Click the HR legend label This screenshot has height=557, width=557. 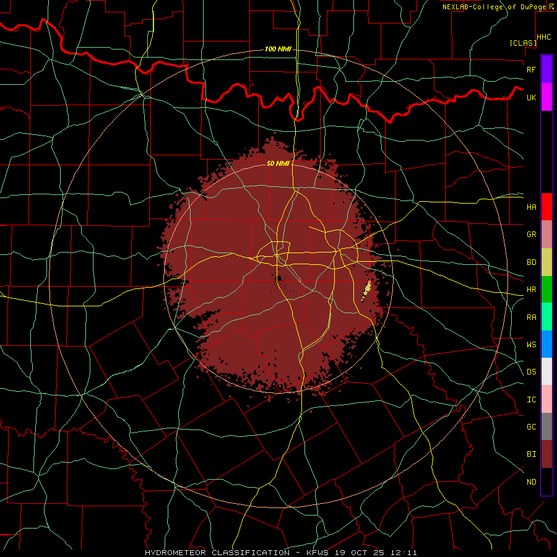coord(532,290)
